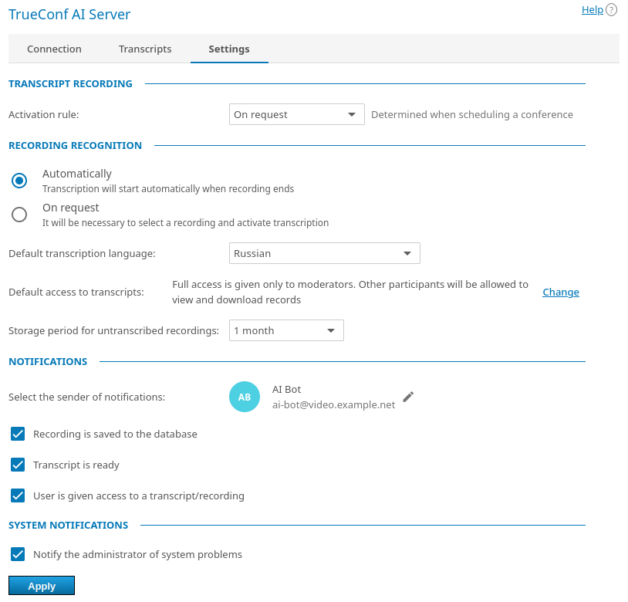
Task: Open the Storage period dropdown set to 1 month
Action: [x=286, y=330]
